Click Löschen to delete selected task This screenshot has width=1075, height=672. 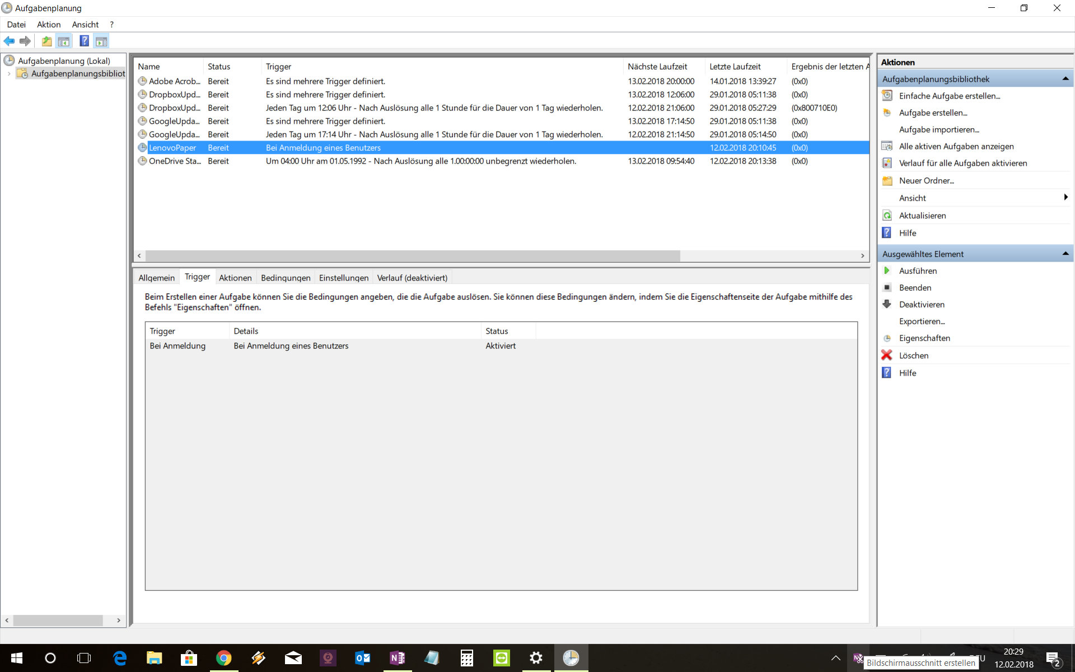914,355
